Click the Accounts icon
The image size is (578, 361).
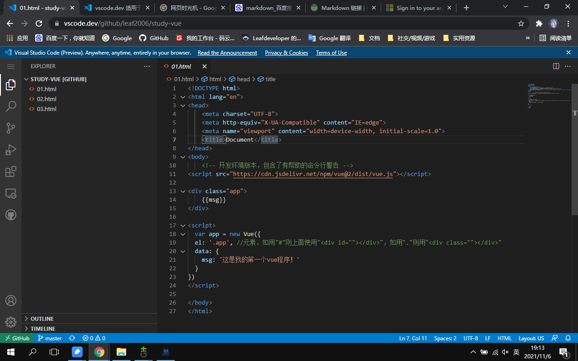point(11,301)
